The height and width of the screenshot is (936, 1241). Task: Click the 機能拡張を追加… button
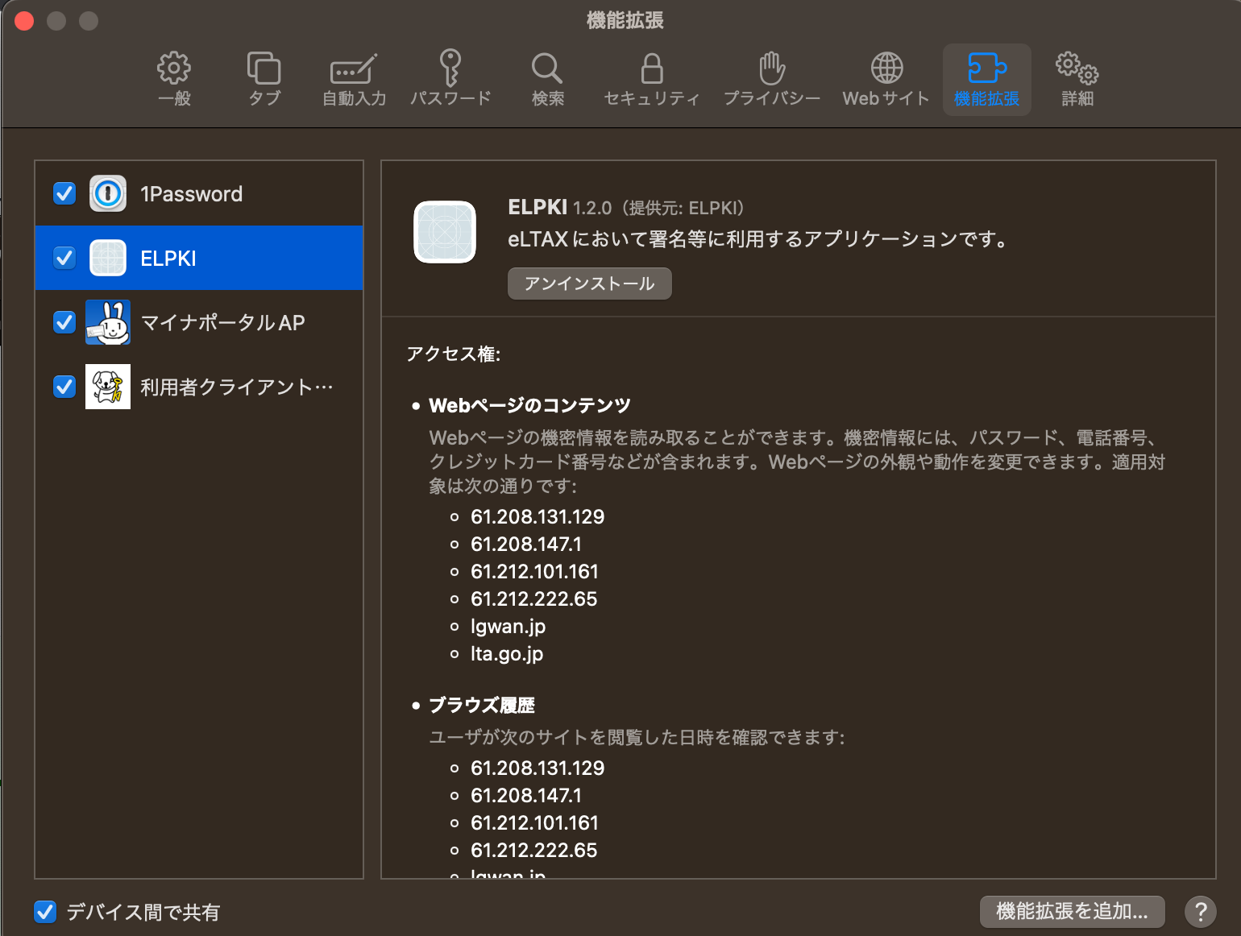click(x=1072, y=911)
